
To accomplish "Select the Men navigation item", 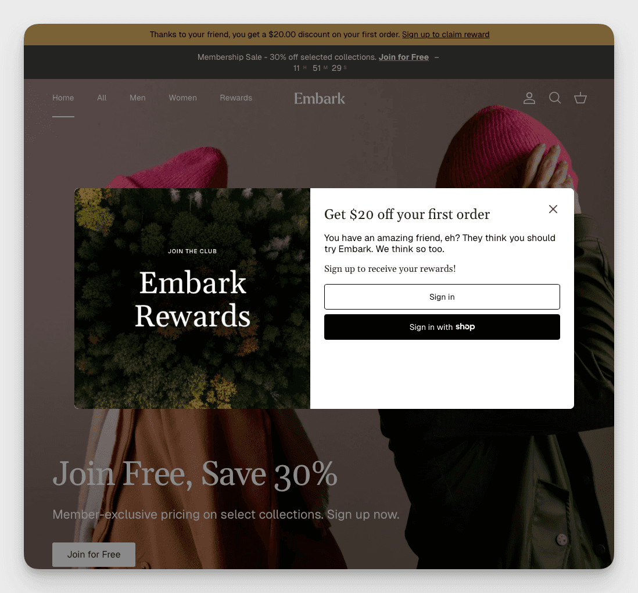I will (138, 98).
